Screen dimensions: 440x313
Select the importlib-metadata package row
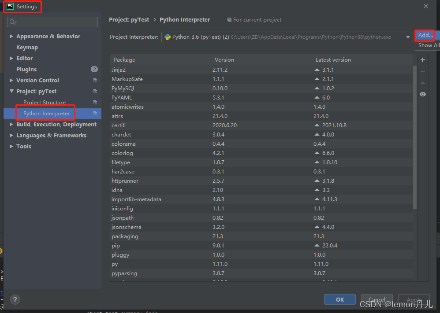click(x=261, y=199)
